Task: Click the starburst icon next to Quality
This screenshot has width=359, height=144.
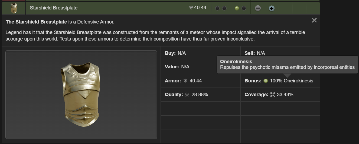Action: pos(187,95)
